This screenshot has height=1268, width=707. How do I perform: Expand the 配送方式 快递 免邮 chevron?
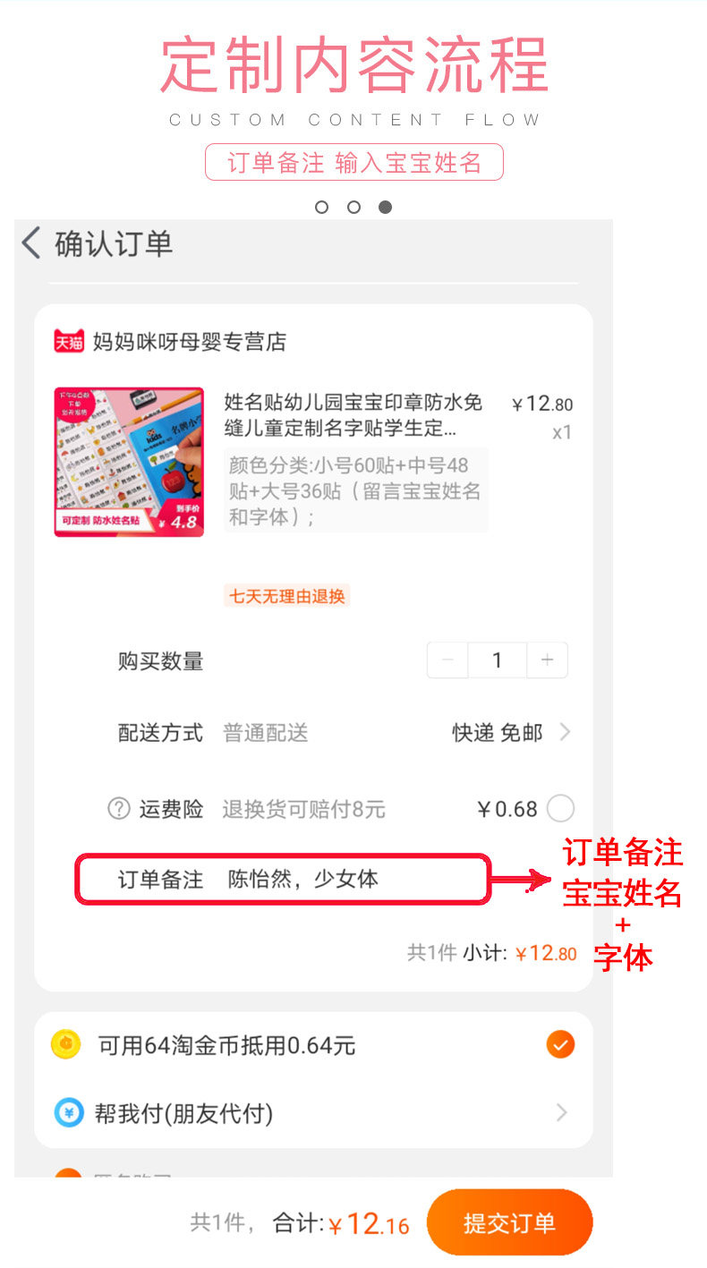565,732
